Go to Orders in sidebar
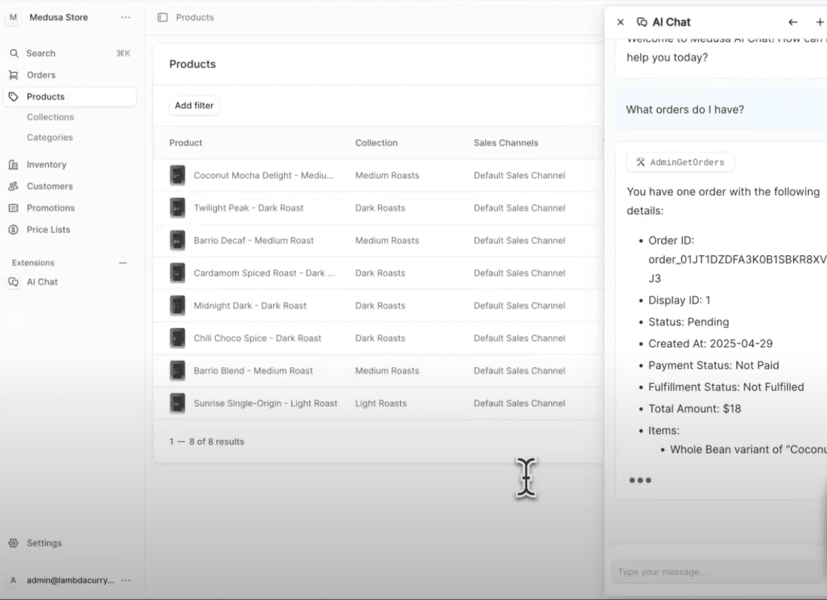The width and height of the screenshot is (827, 600). (41, 75)
